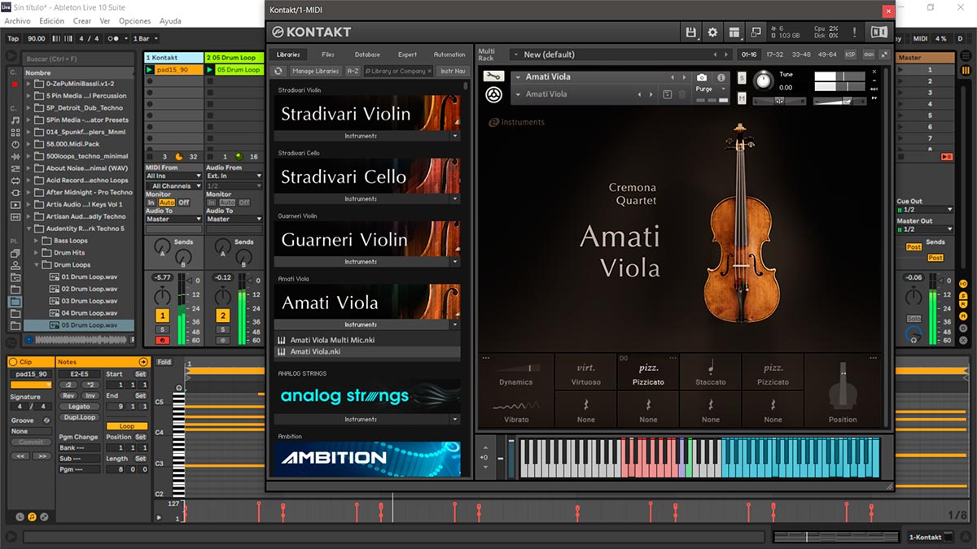Open the Archivo menu in Ableton
977x549 pixels.
(17, 21)
